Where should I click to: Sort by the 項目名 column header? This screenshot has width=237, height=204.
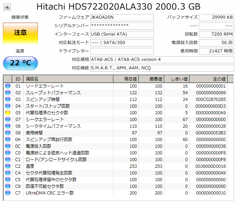(x=68, y=79)
